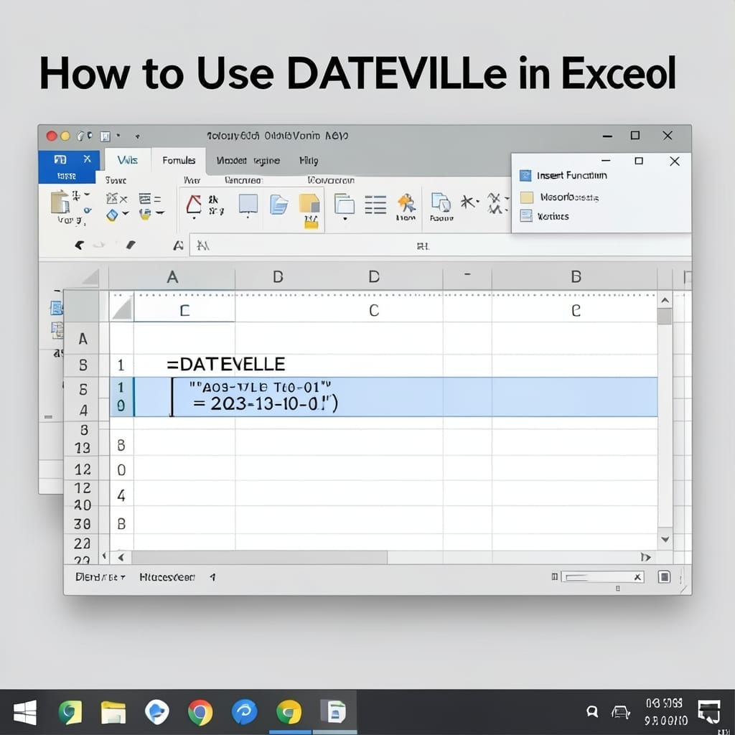
Task: Expand the quick access toolbar dropdown arrow
Action: click(137, 137)
